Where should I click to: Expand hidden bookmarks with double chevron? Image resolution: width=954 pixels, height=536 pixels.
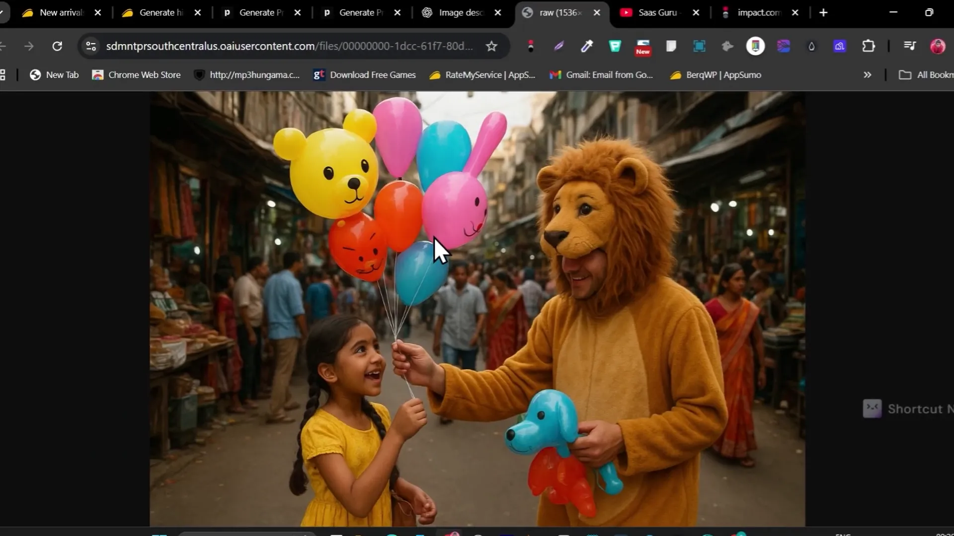(x=867, y=75)
